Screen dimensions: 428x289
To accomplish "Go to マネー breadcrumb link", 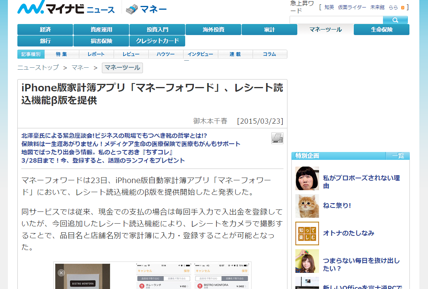I will pyautogui.click(x=80, y=67).
